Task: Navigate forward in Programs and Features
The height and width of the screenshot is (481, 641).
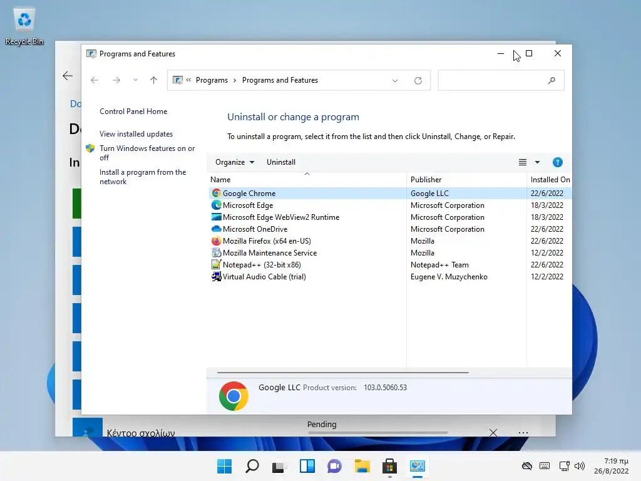Action: [x=116, y=80]
